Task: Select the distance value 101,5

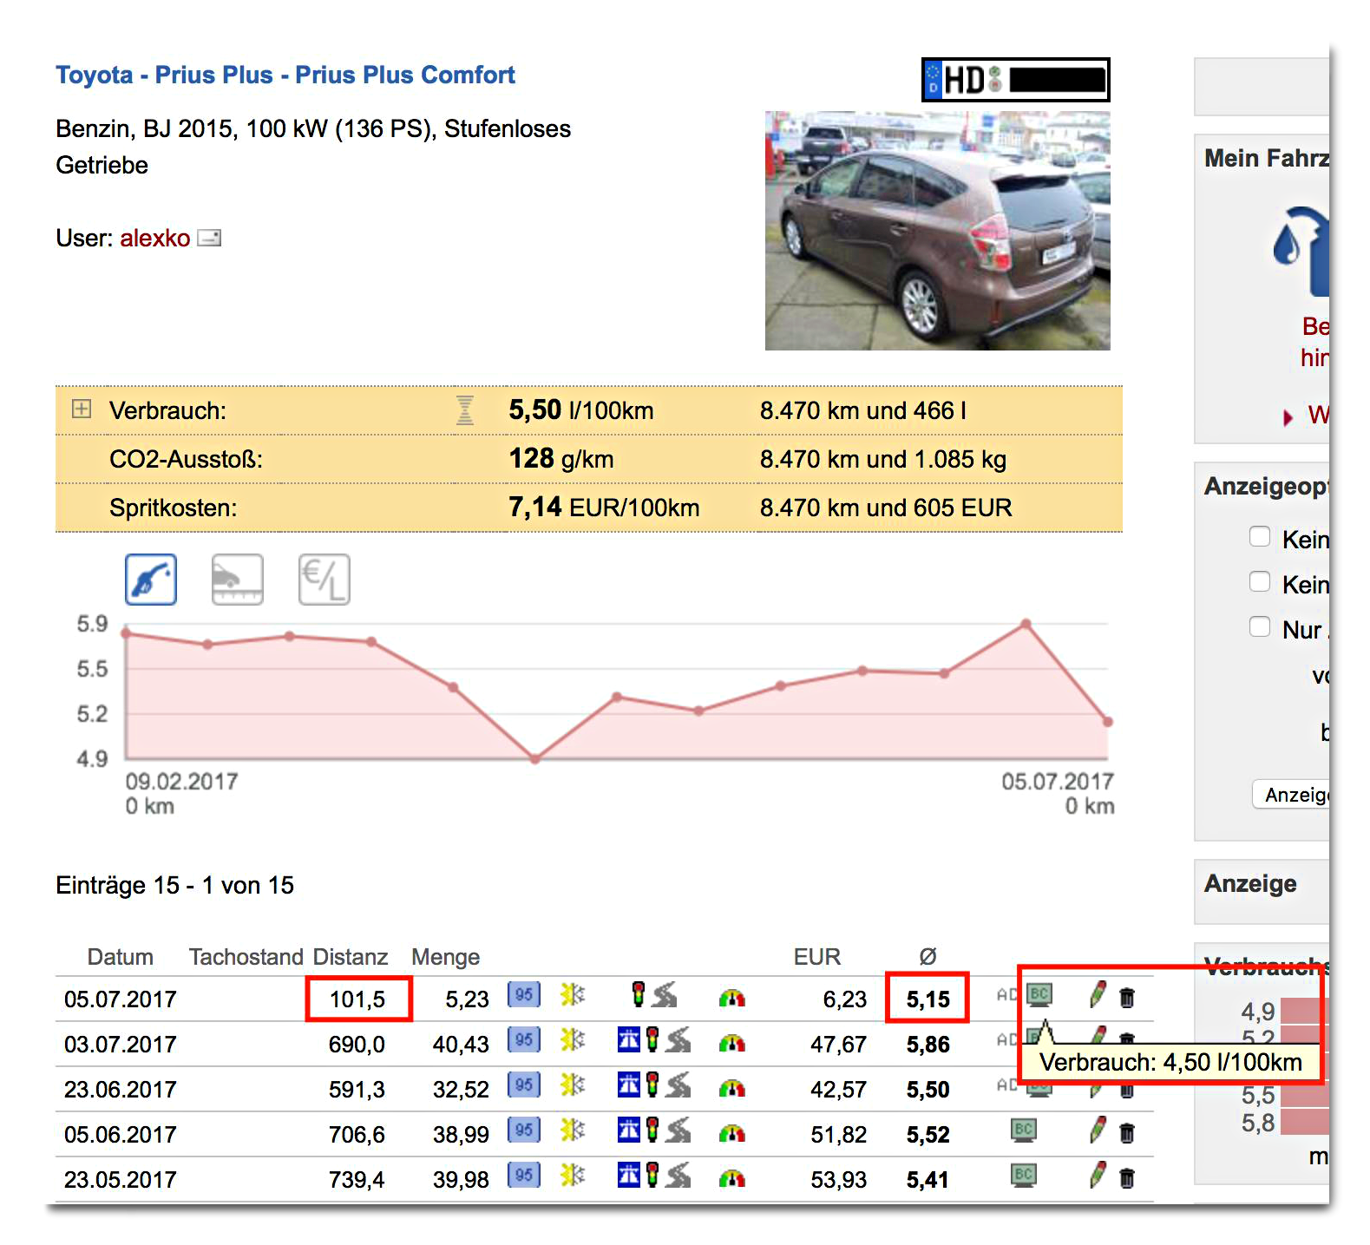Action: tap(357, 999)
